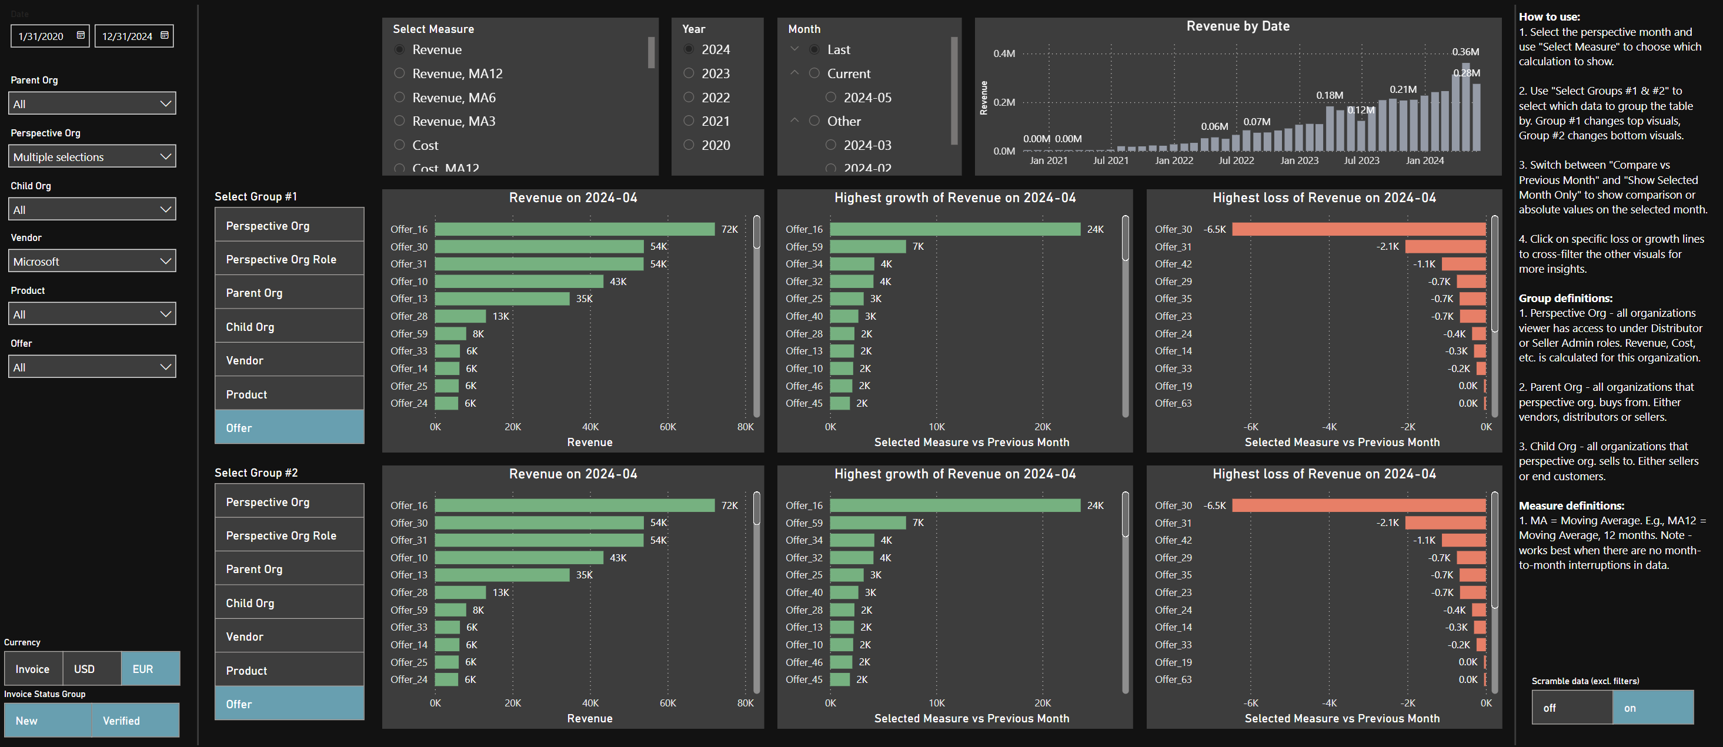Collapse the Other month group chevron
This screenshot has width=1723, height=747.
(x=794, y=120)
